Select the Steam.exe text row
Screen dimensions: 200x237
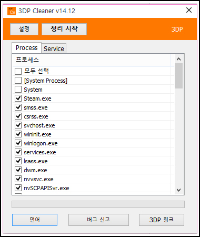click(37, 98)
